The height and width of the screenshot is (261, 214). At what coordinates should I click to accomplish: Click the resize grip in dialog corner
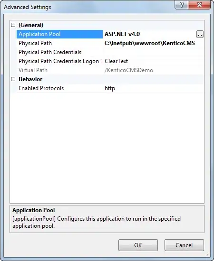click(208, 254)
